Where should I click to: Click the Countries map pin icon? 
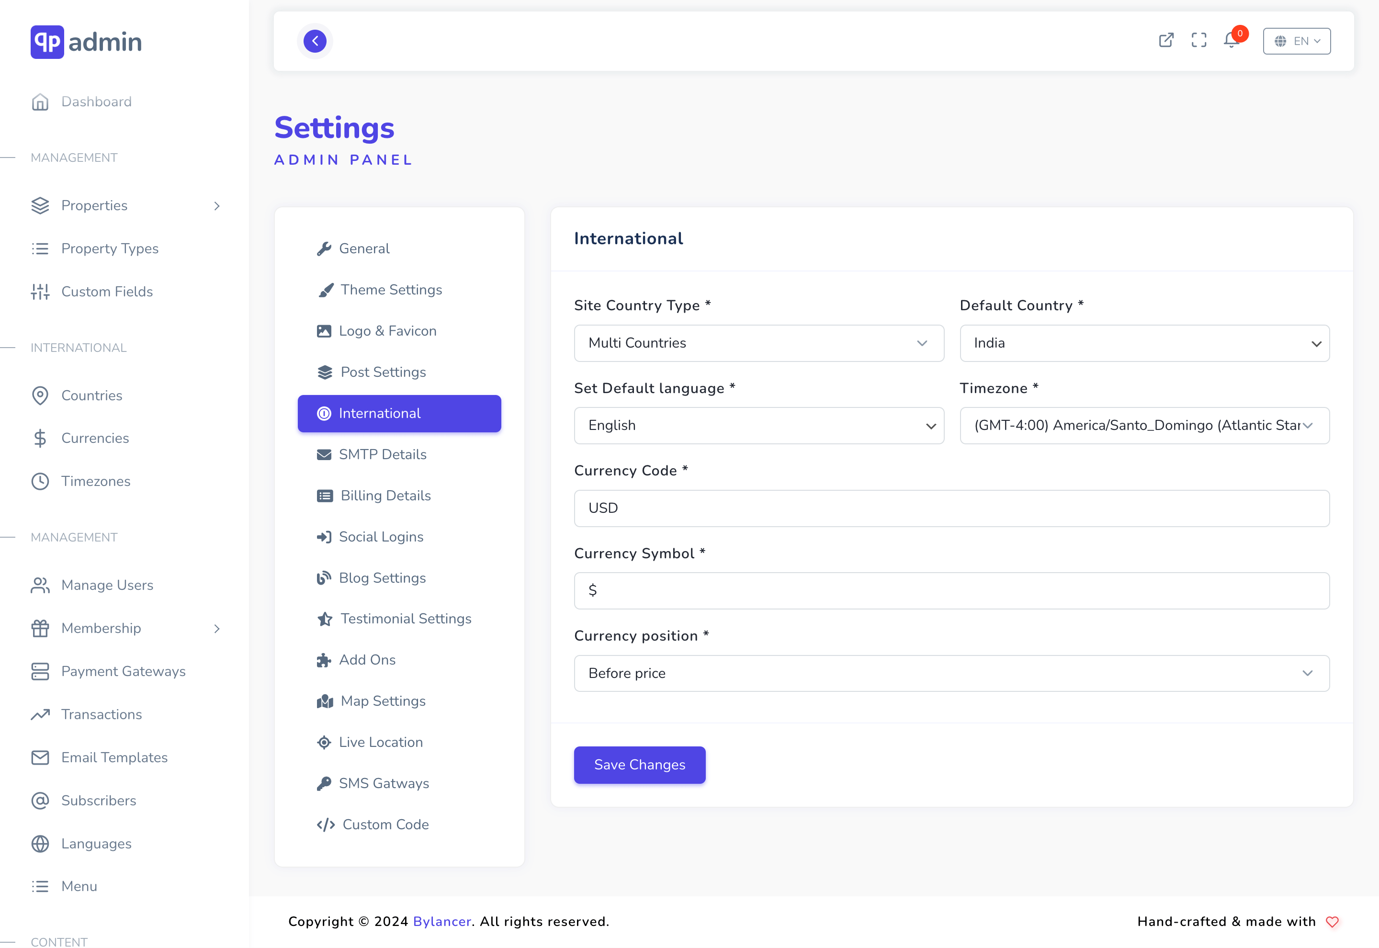point(40,395)
